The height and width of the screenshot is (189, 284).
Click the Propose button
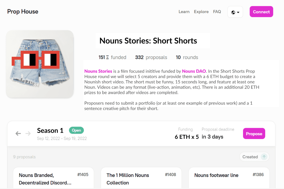click(254, 134)
